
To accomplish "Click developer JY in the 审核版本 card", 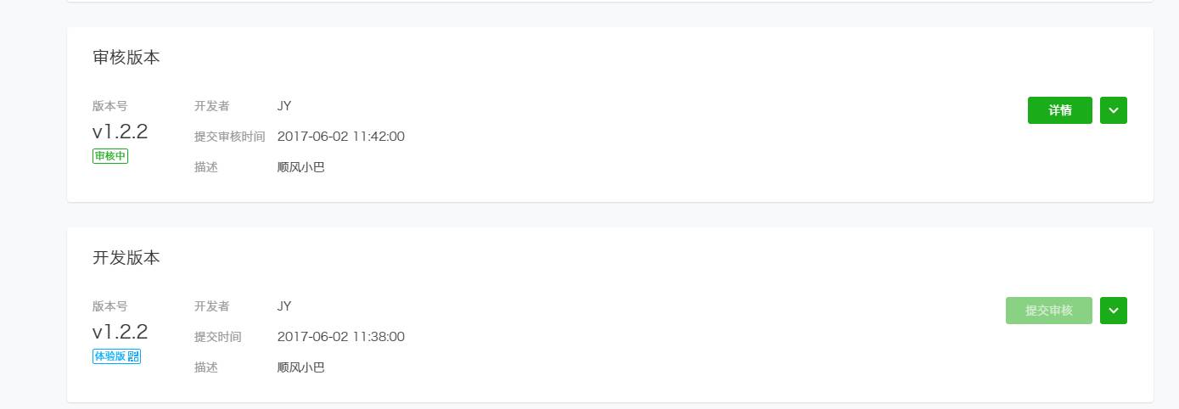I will 284,106.
